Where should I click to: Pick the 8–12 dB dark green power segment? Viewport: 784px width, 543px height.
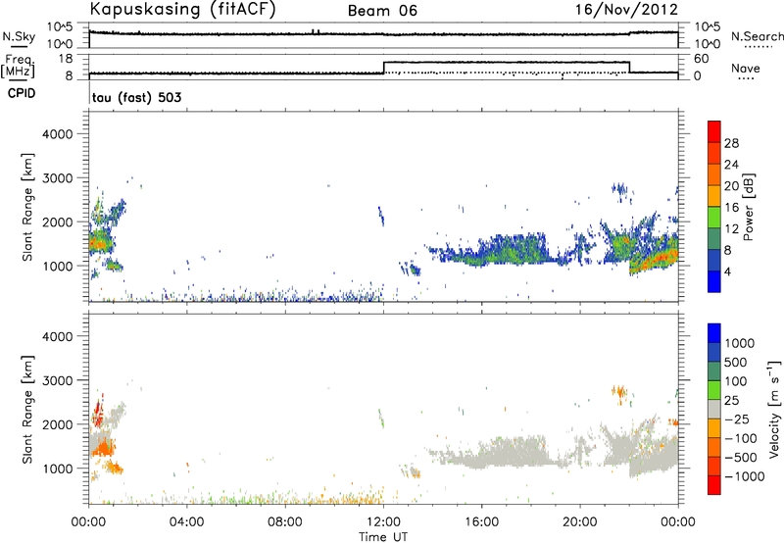(714, 239)
